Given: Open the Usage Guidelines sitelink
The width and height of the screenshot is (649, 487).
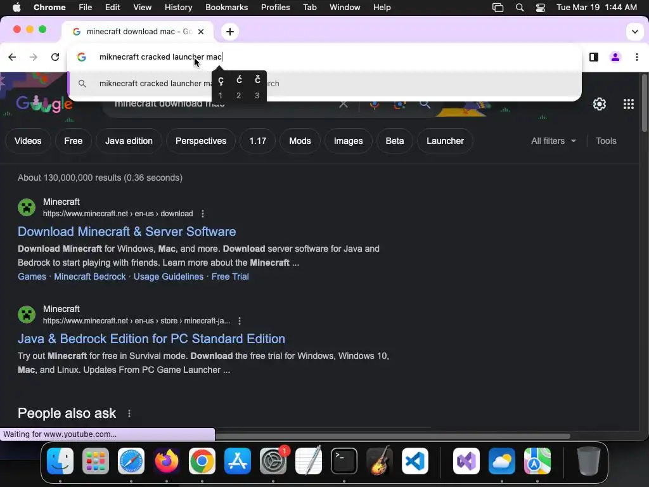Looking at the screenshot, I should coord(169,276).
